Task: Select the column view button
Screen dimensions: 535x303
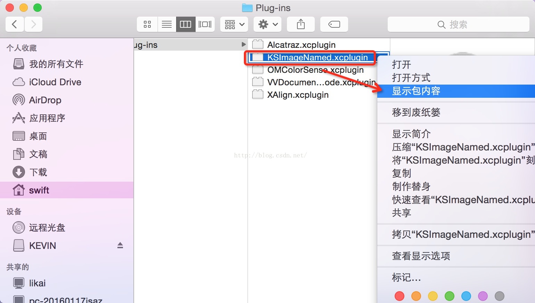Action: tap(186, 24)
